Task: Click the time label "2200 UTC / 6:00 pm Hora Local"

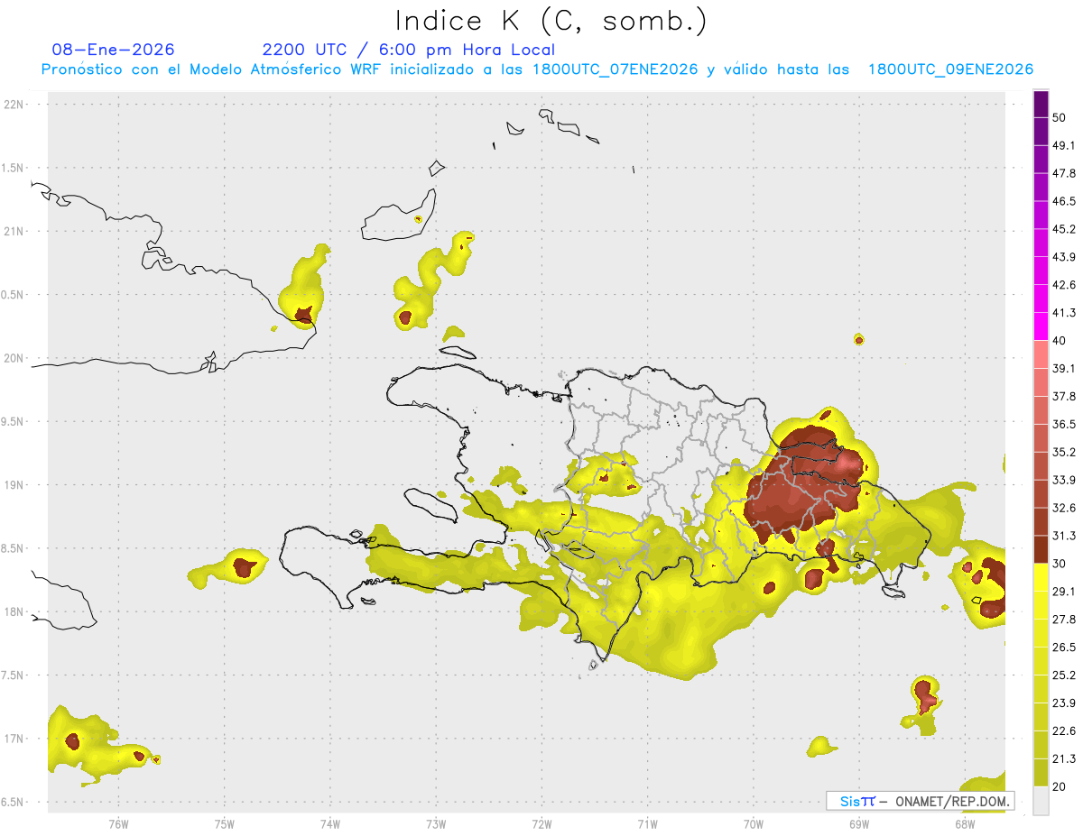Action: (408, 50)
